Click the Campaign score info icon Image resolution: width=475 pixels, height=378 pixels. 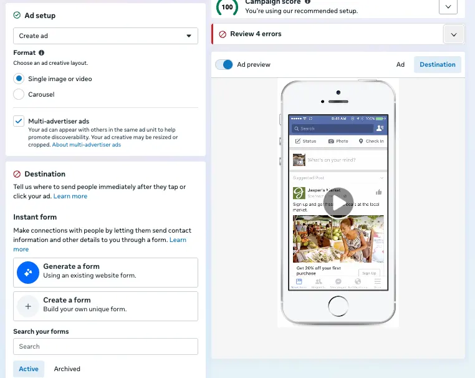click(307, 1)
